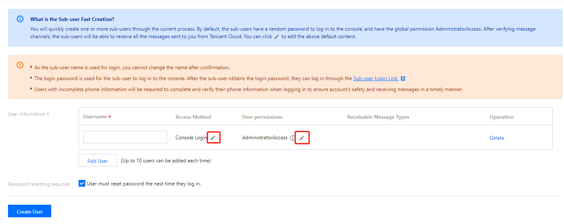Click the blue info icon in the top banner
This screenshot has width=564, height=224.
20,19
